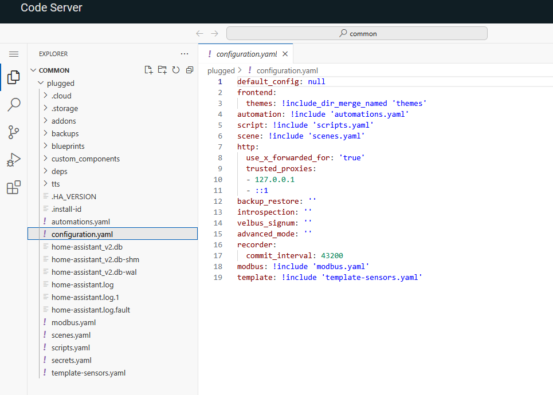Close the configuration.yaml tab

(285, 54)
